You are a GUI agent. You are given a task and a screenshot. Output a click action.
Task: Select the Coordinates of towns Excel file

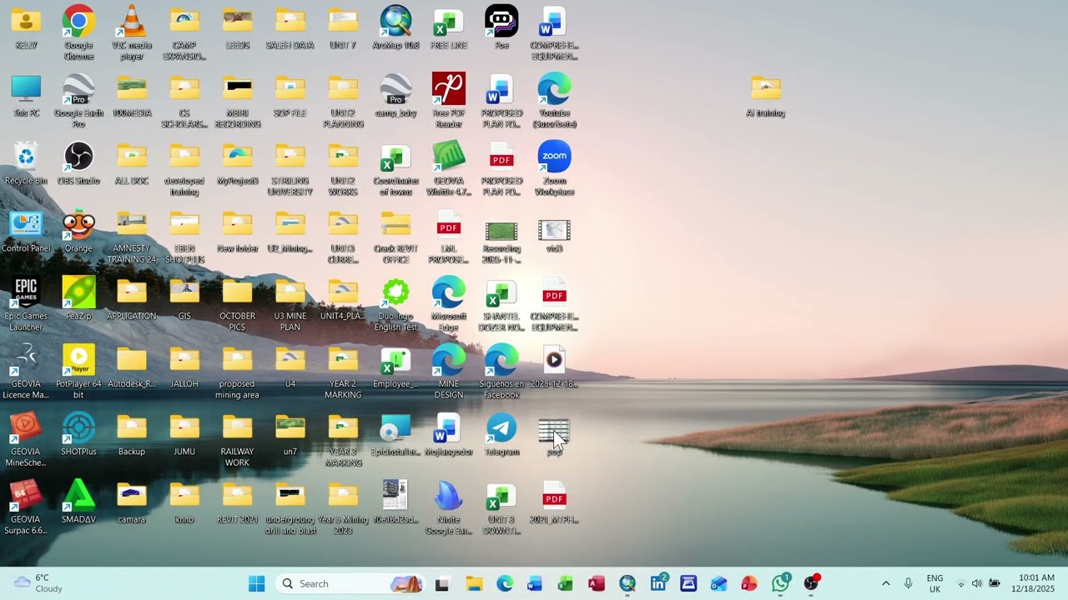[x=395, y=169]
